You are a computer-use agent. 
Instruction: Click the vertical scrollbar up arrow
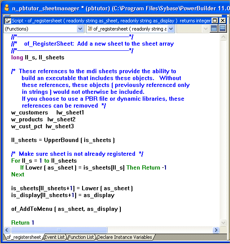[x=223, y=37]
